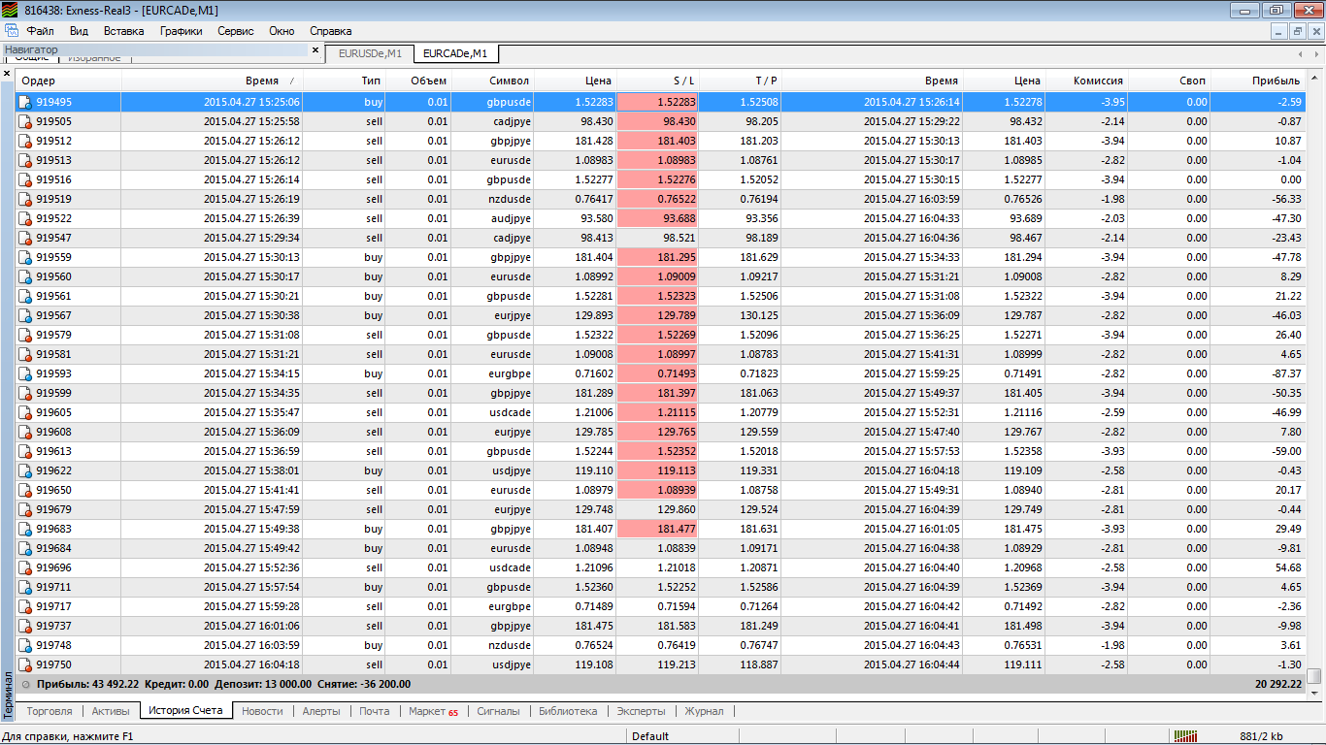Open the Графики menu

[x=182, y=31]
